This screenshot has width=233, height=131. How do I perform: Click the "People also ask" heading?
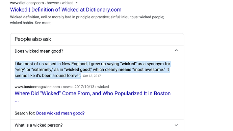(33, 39)
